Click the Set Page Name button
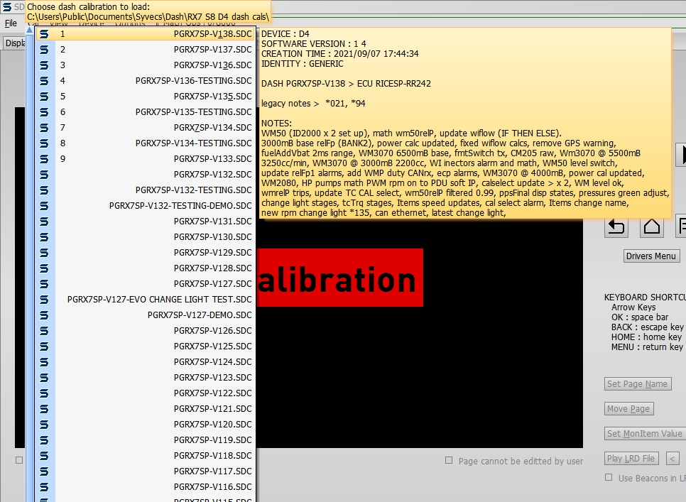Image resolution: width=686 pixels, height=502 pixels. pyautogui.click(x=637, y=384)
